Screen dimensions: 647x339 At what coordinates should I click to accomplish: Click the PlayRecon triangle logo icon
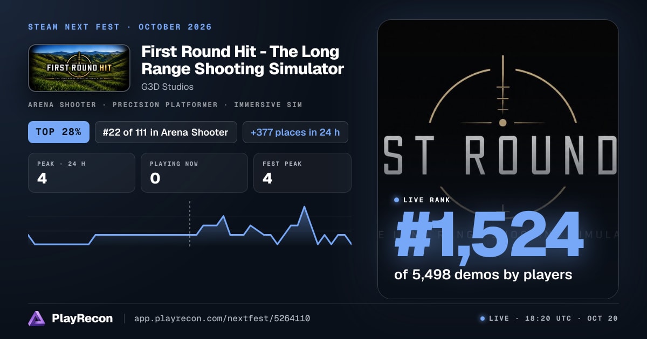pos(37,319)
